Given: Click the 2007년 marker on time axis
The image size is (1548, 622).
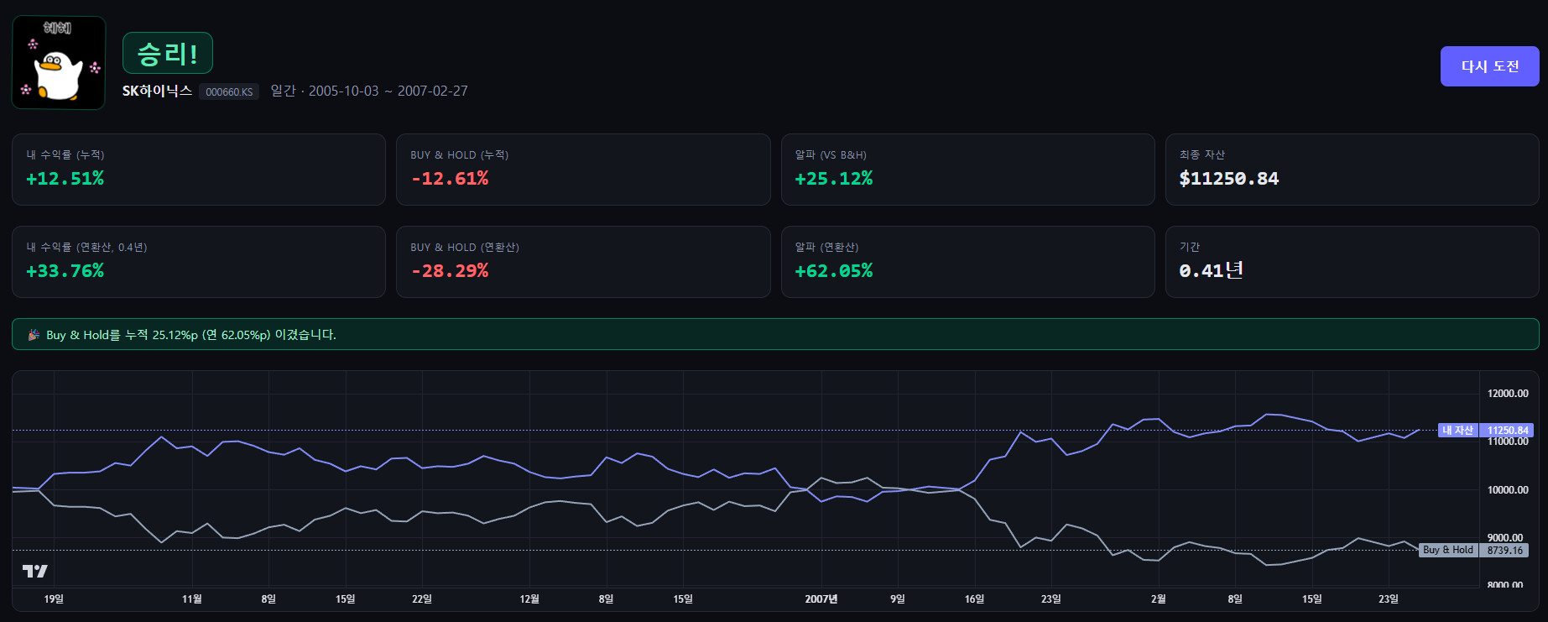Looking at the screenshot, I should point(821,599).
